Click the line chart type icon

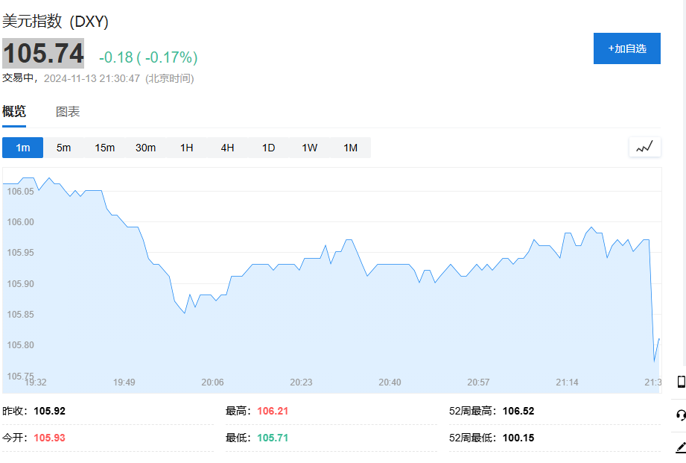(644, 148)
